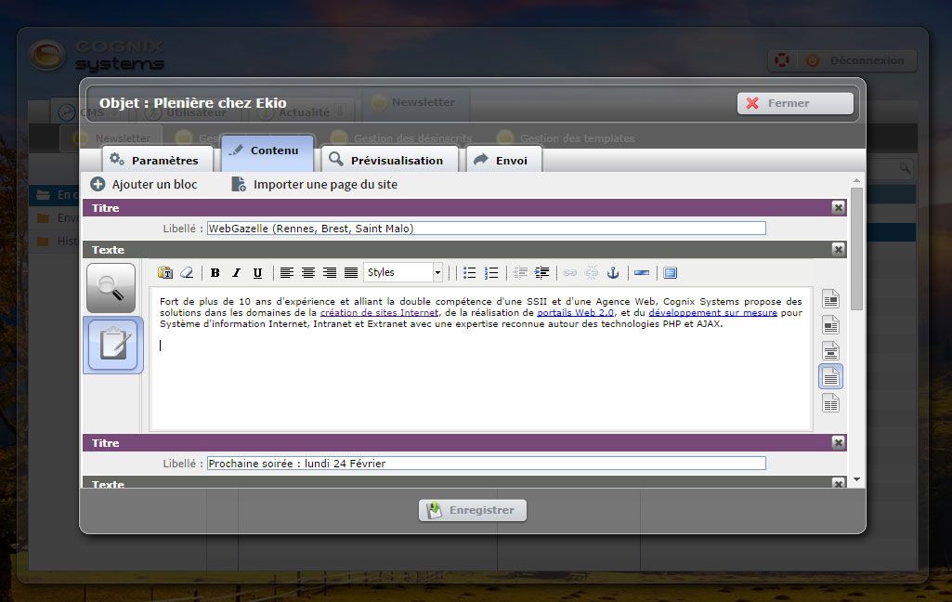Click the arrow icon on Envoi tab
952x602 pixels.
(481, 159)
